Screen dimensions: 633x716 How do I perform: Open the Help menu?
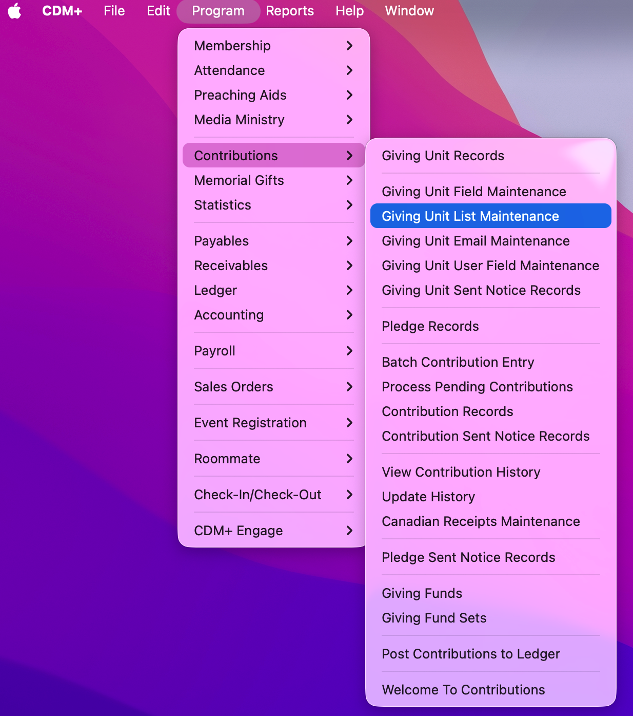350,11
